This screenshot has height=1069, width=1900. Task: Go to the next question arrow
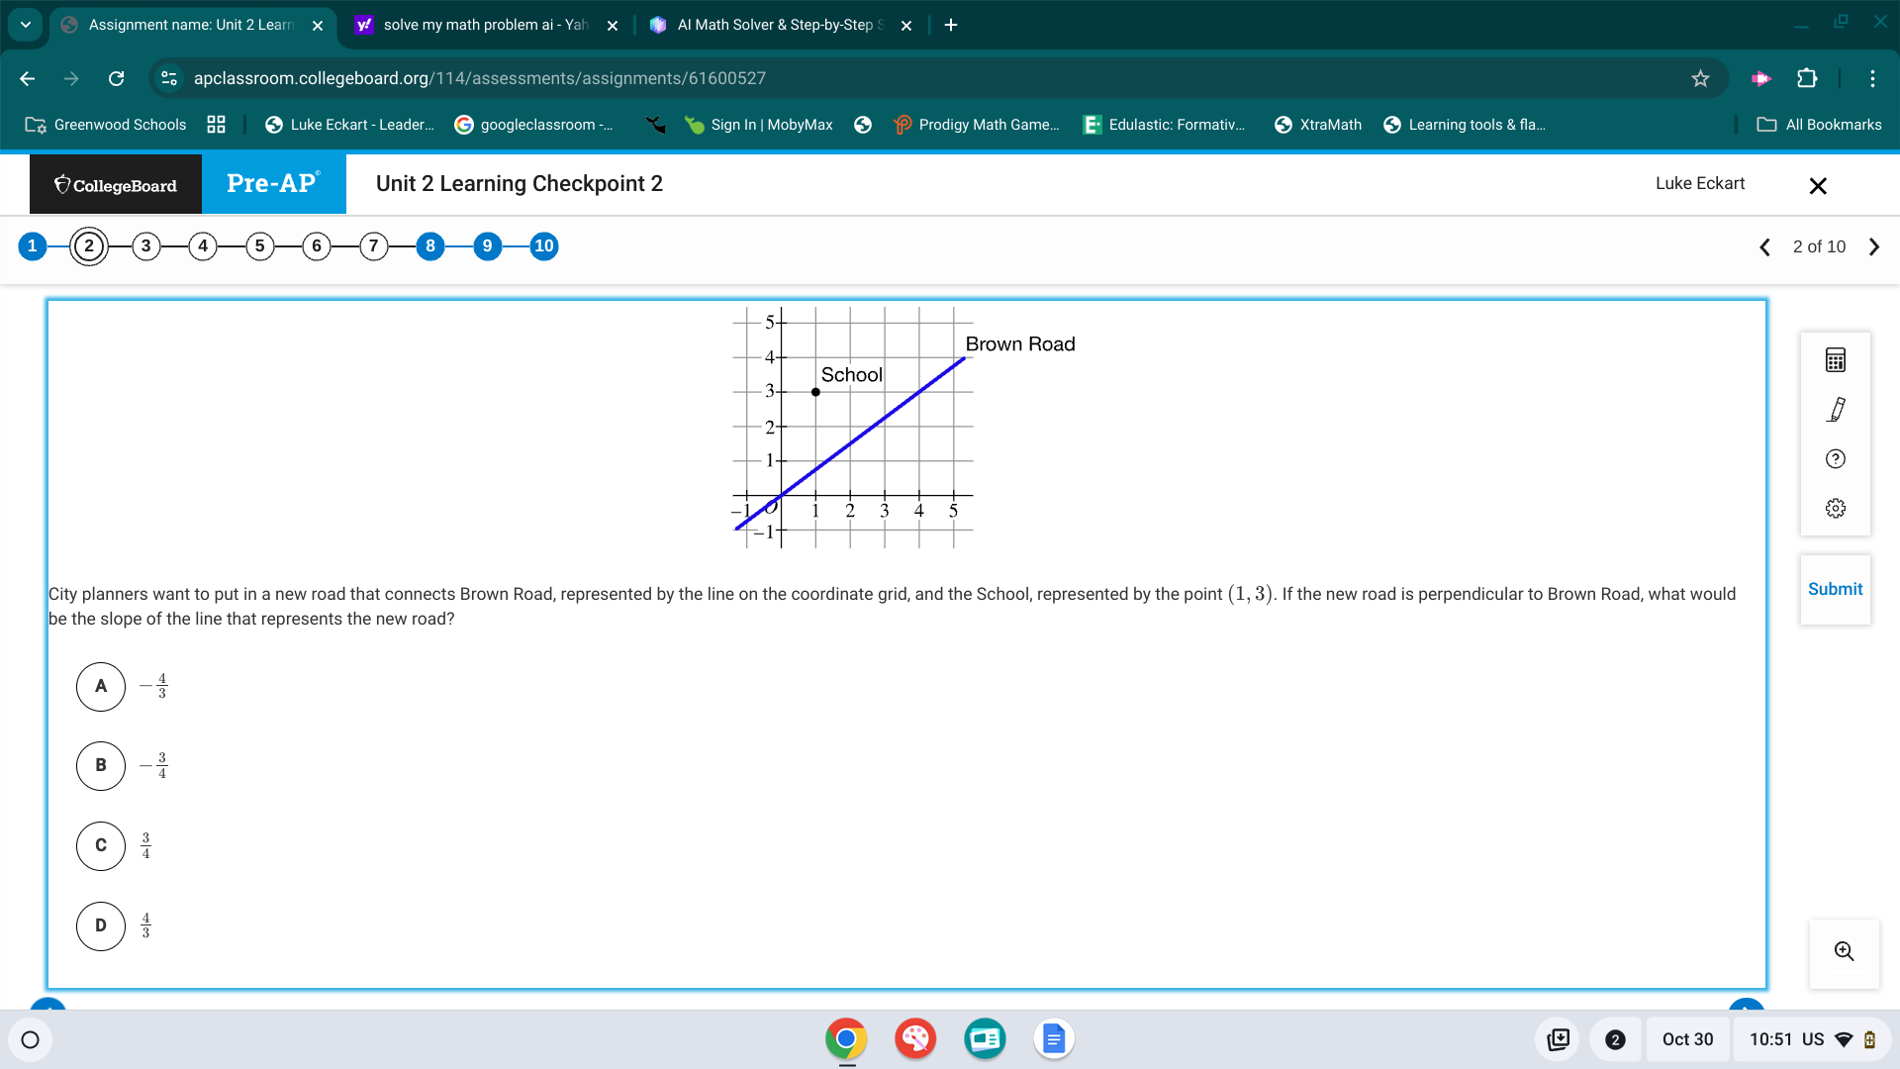click(1873, 247)
